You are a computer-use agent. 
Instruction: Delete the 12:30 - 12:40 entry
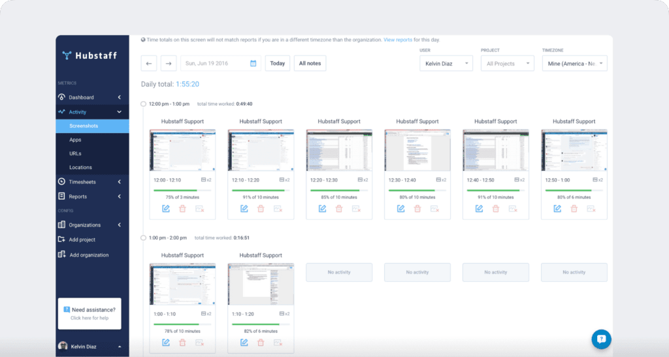(417, 209)
